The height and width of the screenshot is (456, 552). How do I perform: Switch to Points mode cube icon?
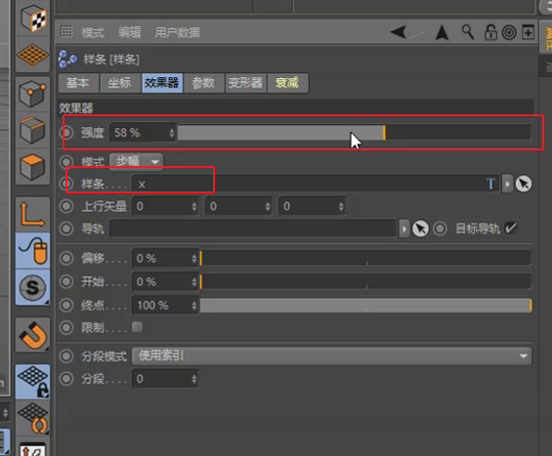coord(32,93)
